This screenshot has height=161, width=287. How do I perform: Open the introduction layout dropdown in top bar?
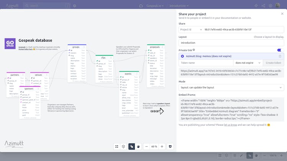point(179,6)
